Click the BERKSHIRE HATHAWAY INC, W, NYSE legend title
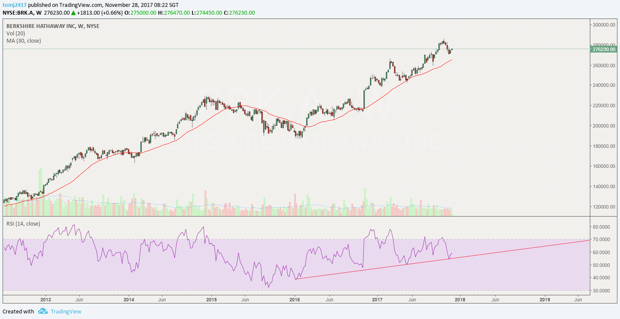620x319 pixels. click(x=53, y=26)
